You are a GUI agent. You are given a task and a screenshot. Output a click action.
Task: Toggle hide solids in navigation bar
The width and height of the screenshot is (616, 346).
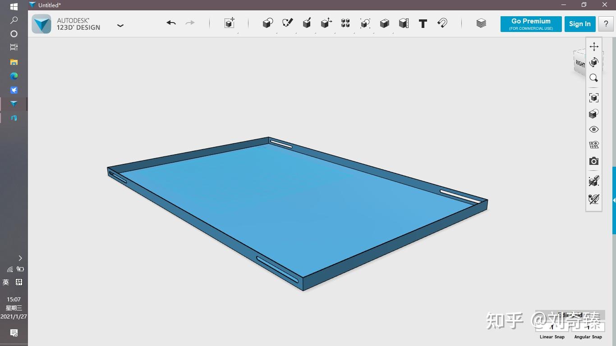pos(593,181)
